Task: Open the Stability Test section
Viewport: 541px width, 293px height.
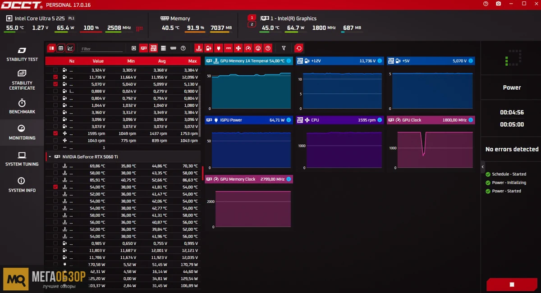Action: pos(22,54)
